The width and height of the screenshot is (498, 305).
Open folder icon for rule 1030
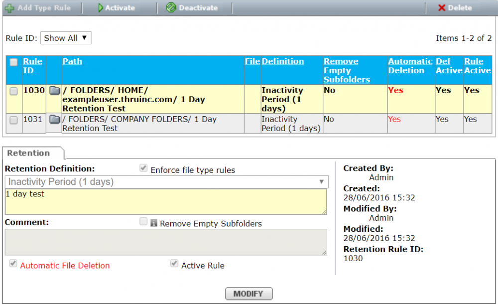coord(54,91)
